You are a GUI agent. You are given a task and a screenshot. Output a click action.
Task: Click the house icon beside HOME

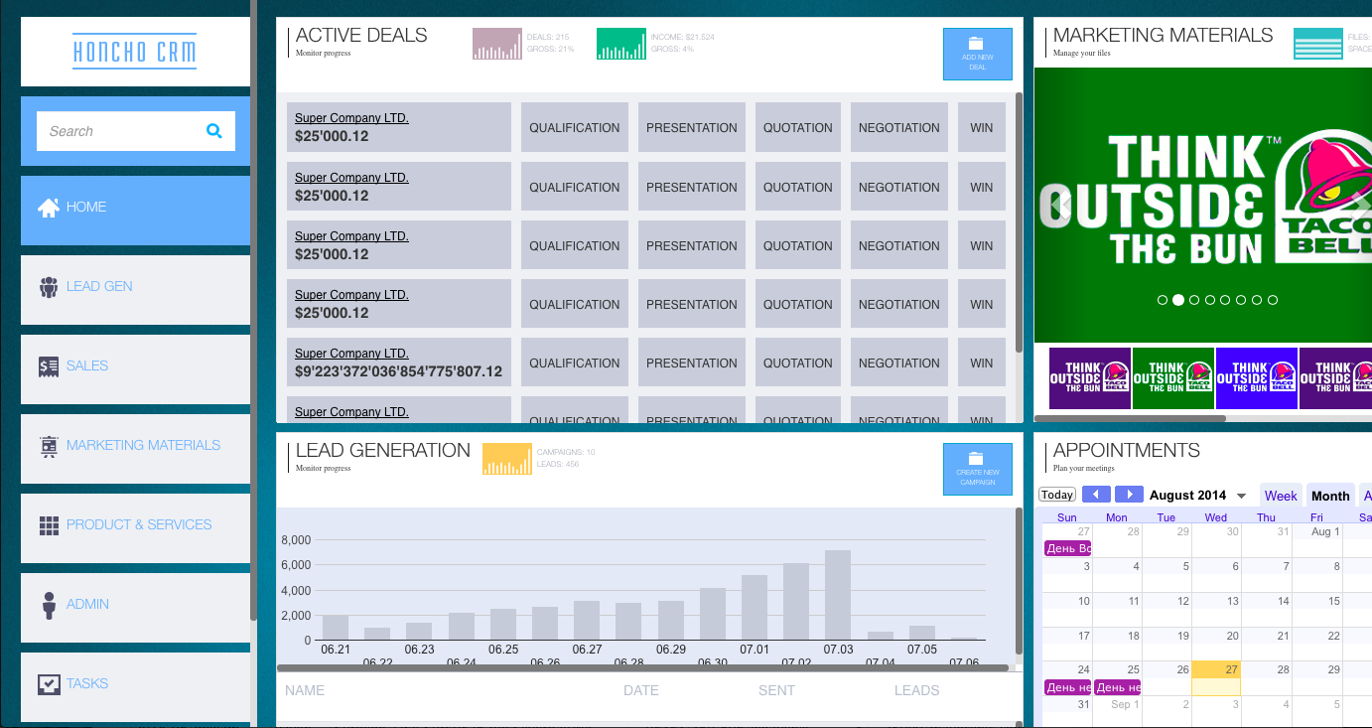pos(49,207)
